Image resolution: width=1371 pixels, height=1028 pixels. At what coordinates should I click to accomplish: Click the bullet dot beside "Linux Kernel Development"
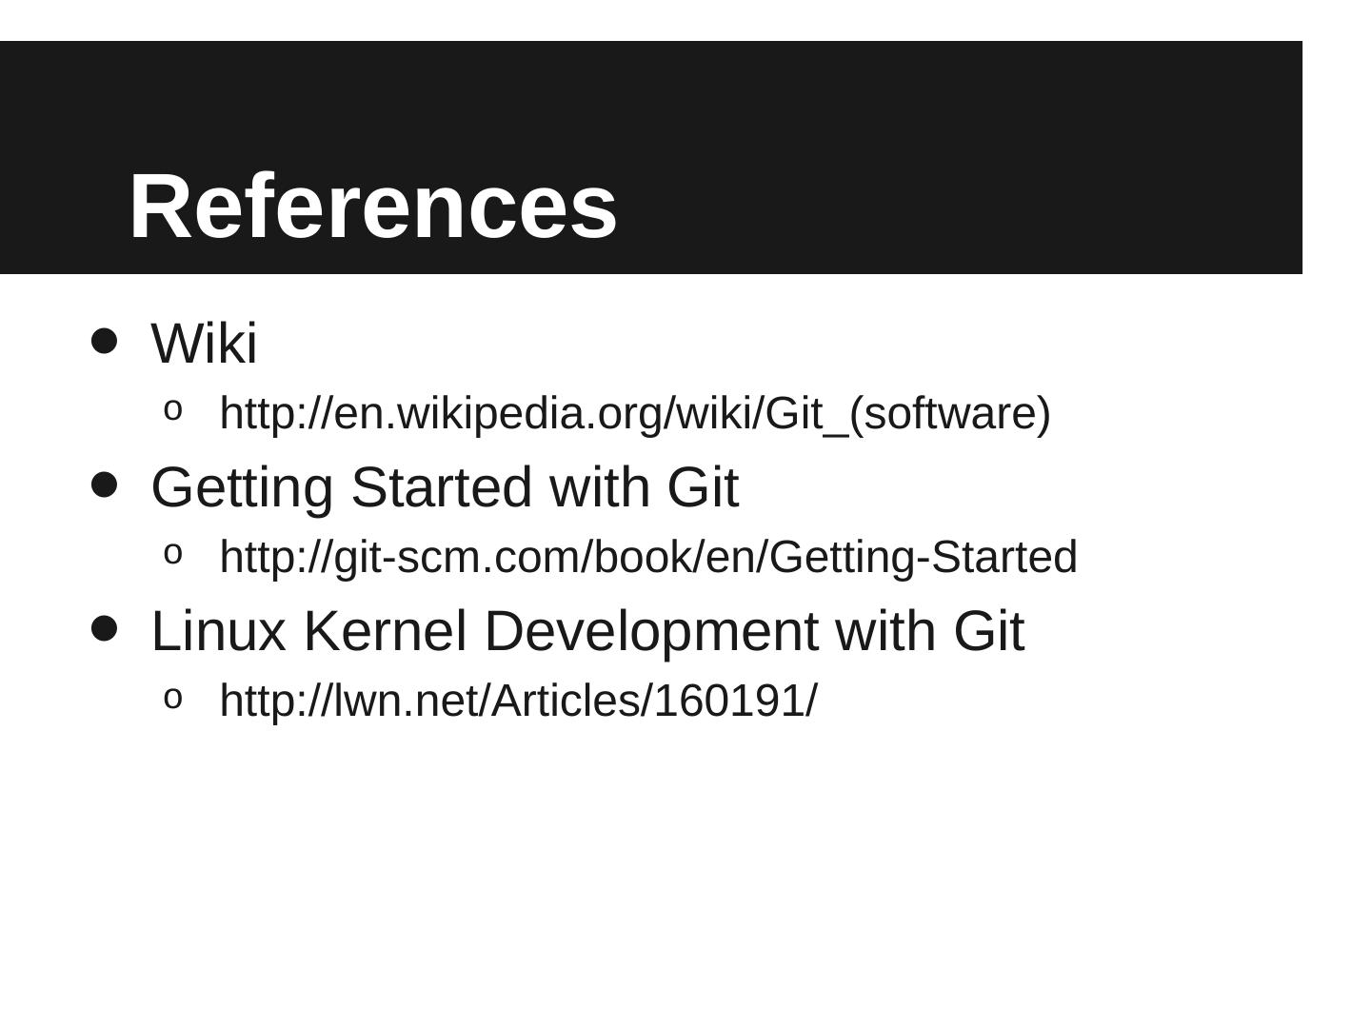click(104, 628)
